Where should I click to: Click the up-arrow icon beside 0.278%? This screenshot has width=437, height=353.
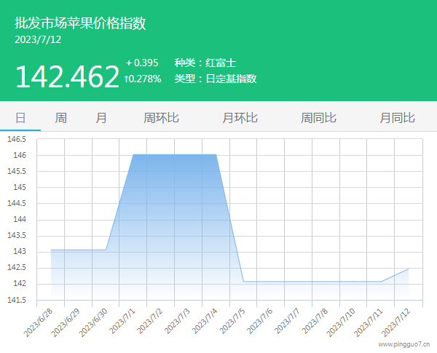127,79
